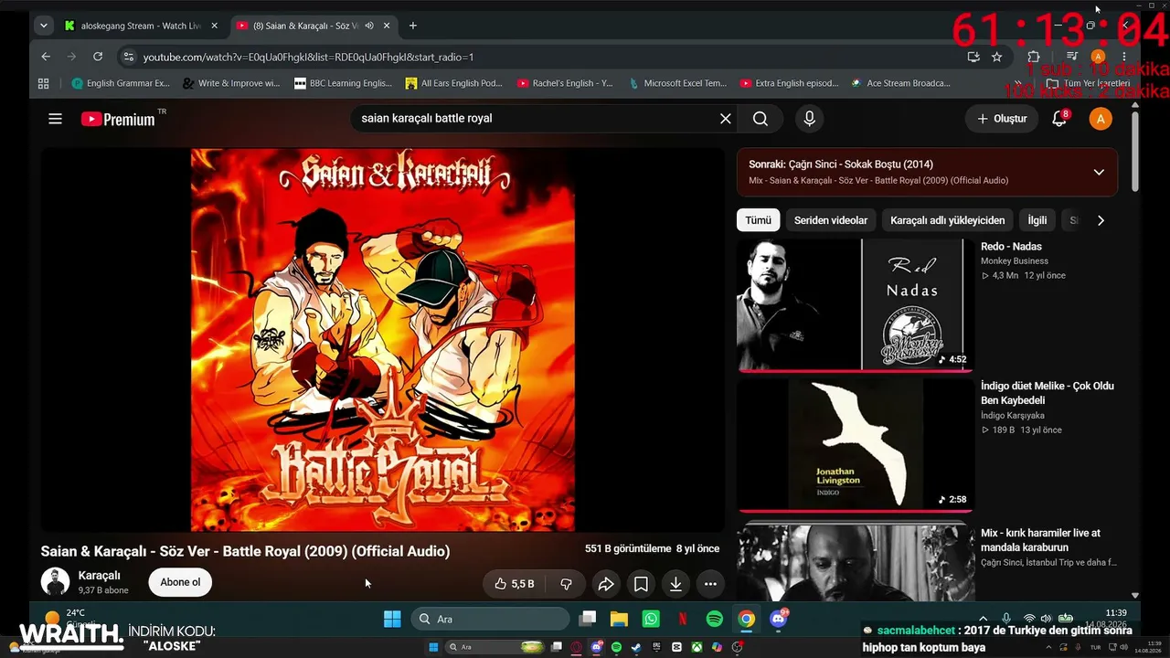Mute the YouTube tab audio icon

[369, 26]
